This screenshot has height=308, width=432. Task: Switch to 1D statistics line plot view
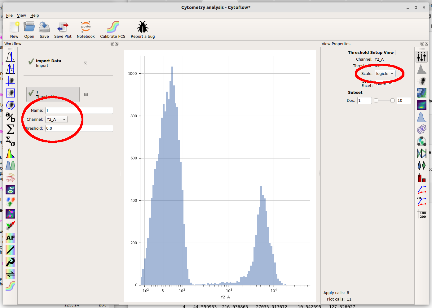(421, 189)
